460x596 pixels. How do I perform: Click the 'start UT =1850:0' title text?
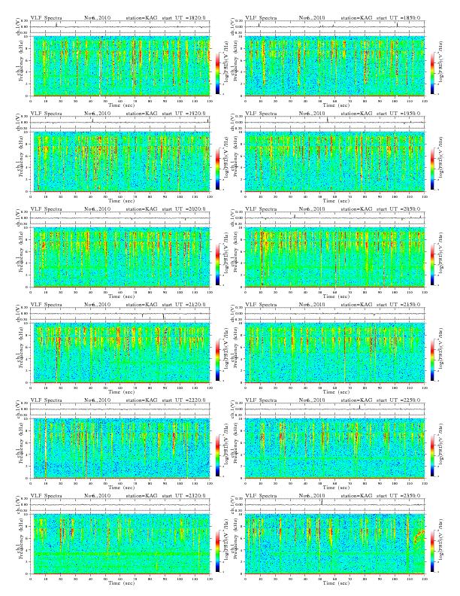pos(398,18)
